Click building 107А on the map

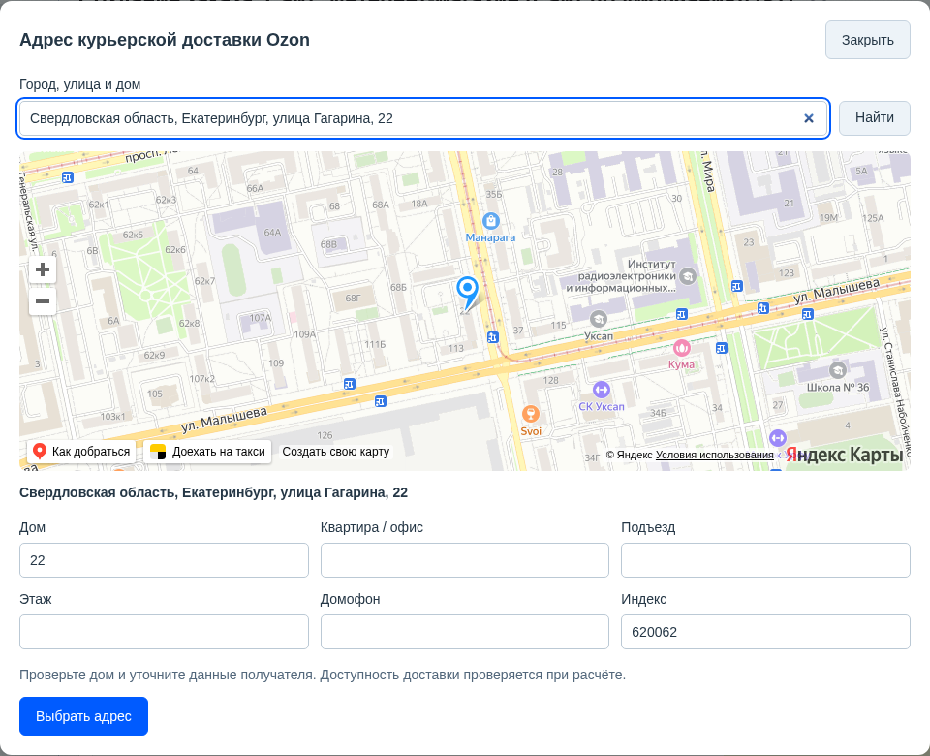click(x=260, y=318)
